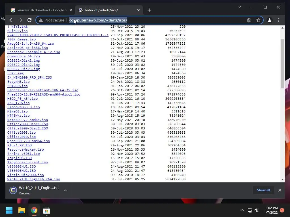This screenshot has width=290, height=217.
Task: Click FreeBSD-13.0-RELEASE-amd64-disc1.iso
Action: [x=44, y=94]
